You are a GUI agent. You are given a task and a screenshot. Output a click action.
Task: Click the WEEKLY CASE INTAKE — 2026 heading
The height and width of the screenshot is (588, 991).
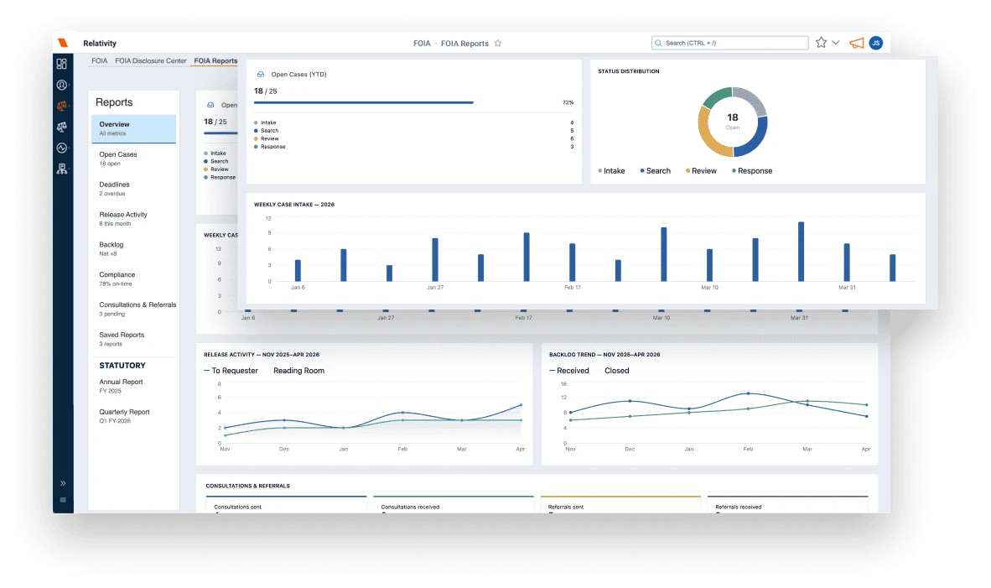[x=294, y=205]
